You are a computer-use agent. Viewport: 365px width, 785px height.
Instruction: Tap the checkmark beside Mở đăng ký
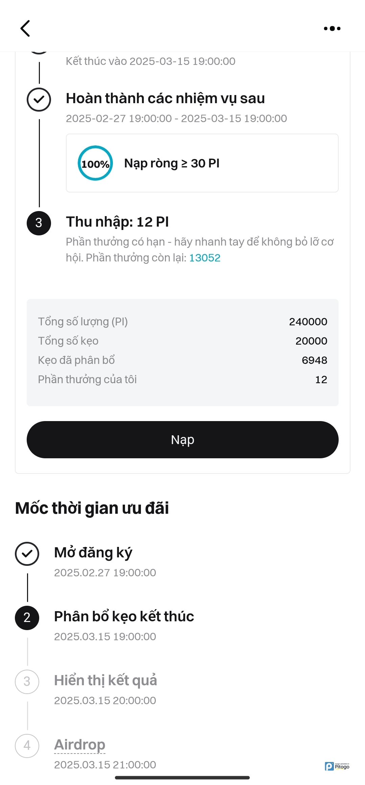click(x=27, y=554)
